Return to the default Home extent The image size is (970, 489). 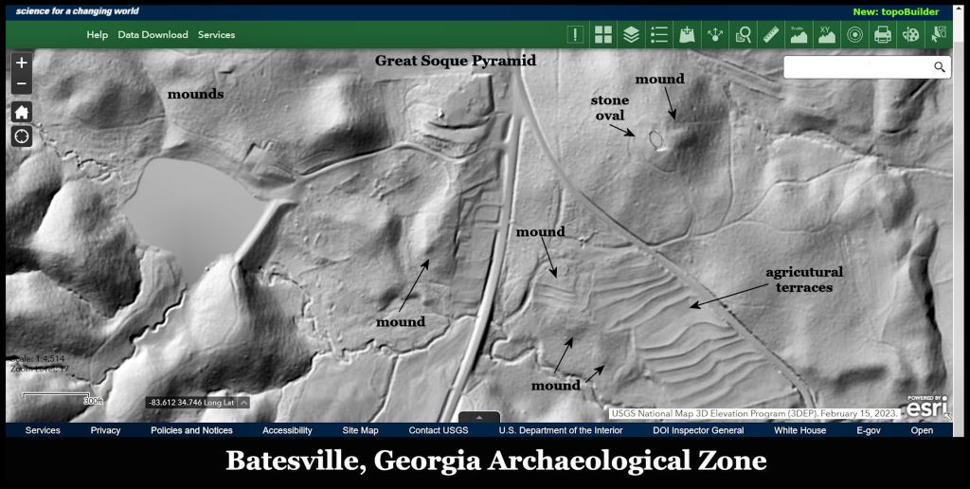[22, 112]
